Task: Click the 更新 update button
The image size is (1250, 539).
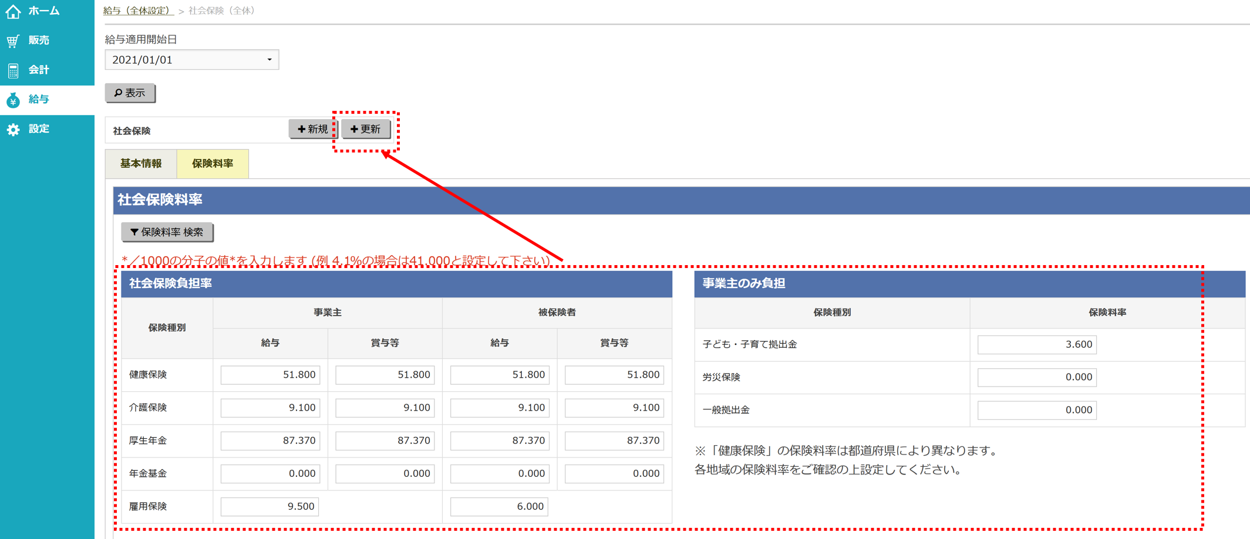Action: tap(366, 129)
